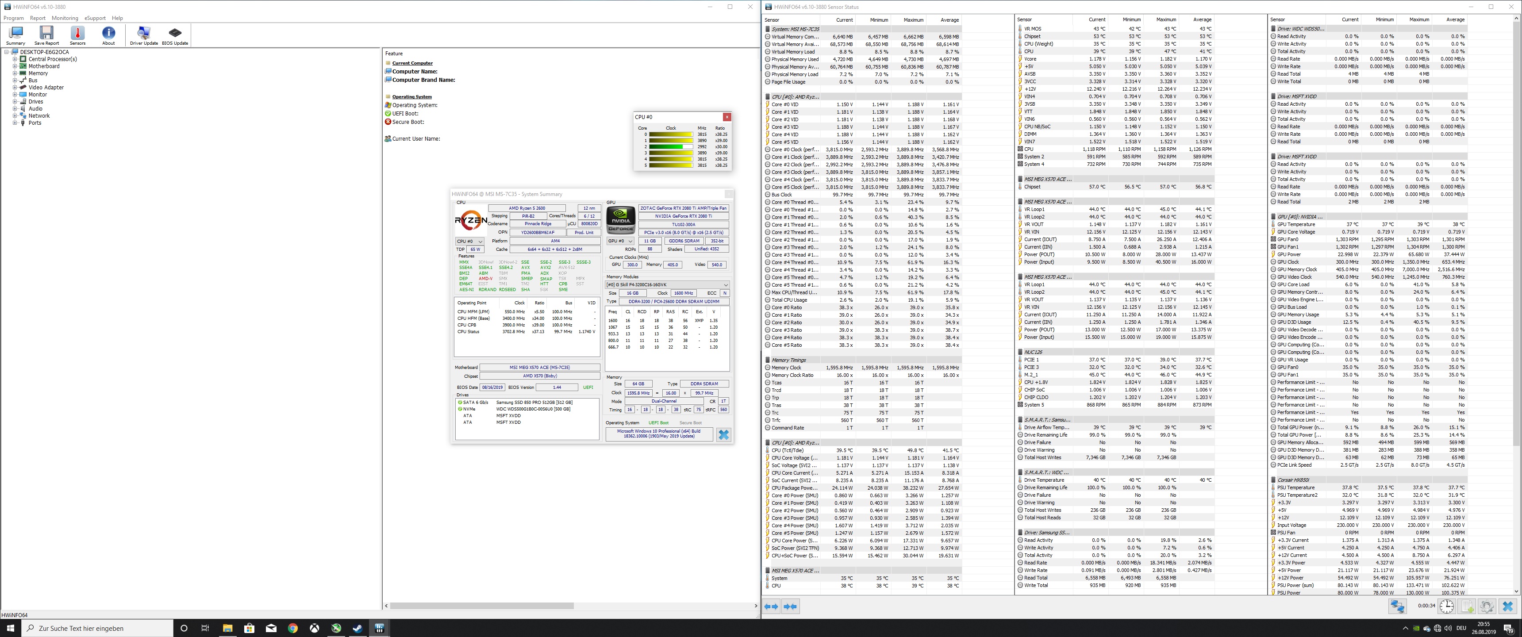
Task: Click the horizontal scrollbar in Feature pane
Action: [481, 606]
